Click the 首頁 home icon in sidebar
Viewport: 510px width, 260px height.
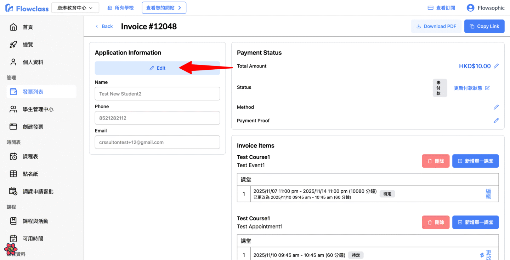coord(13,27)
